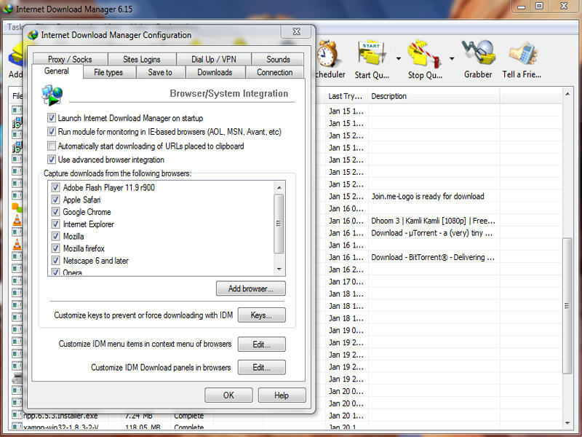
Task: Click the Add browser... button
Action: click(x=251, y=288)
